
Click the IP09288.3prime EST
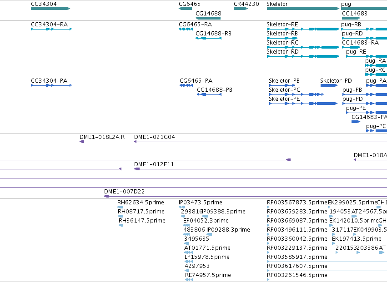pyautogui.click(x=209, y=234)
